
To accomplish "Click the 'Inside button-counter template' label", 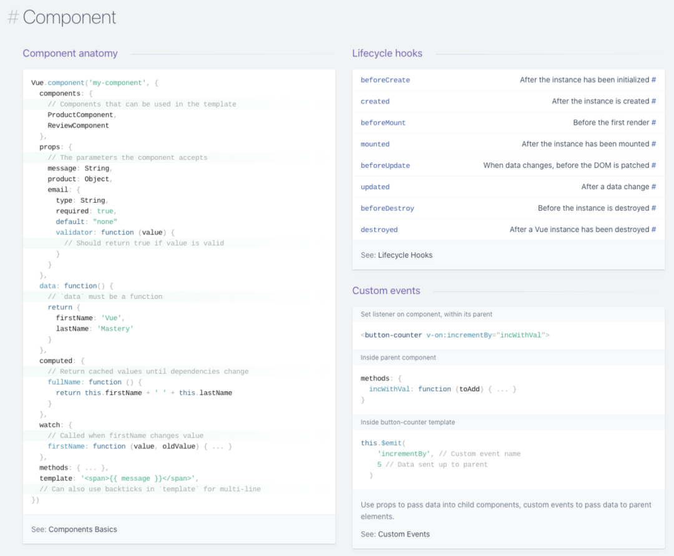I will [x=408, y=422].
